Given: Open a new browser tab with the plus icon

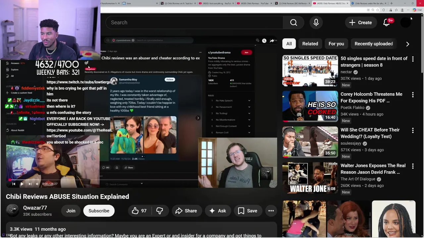Looking at the screenshot, I should (392, 3).
